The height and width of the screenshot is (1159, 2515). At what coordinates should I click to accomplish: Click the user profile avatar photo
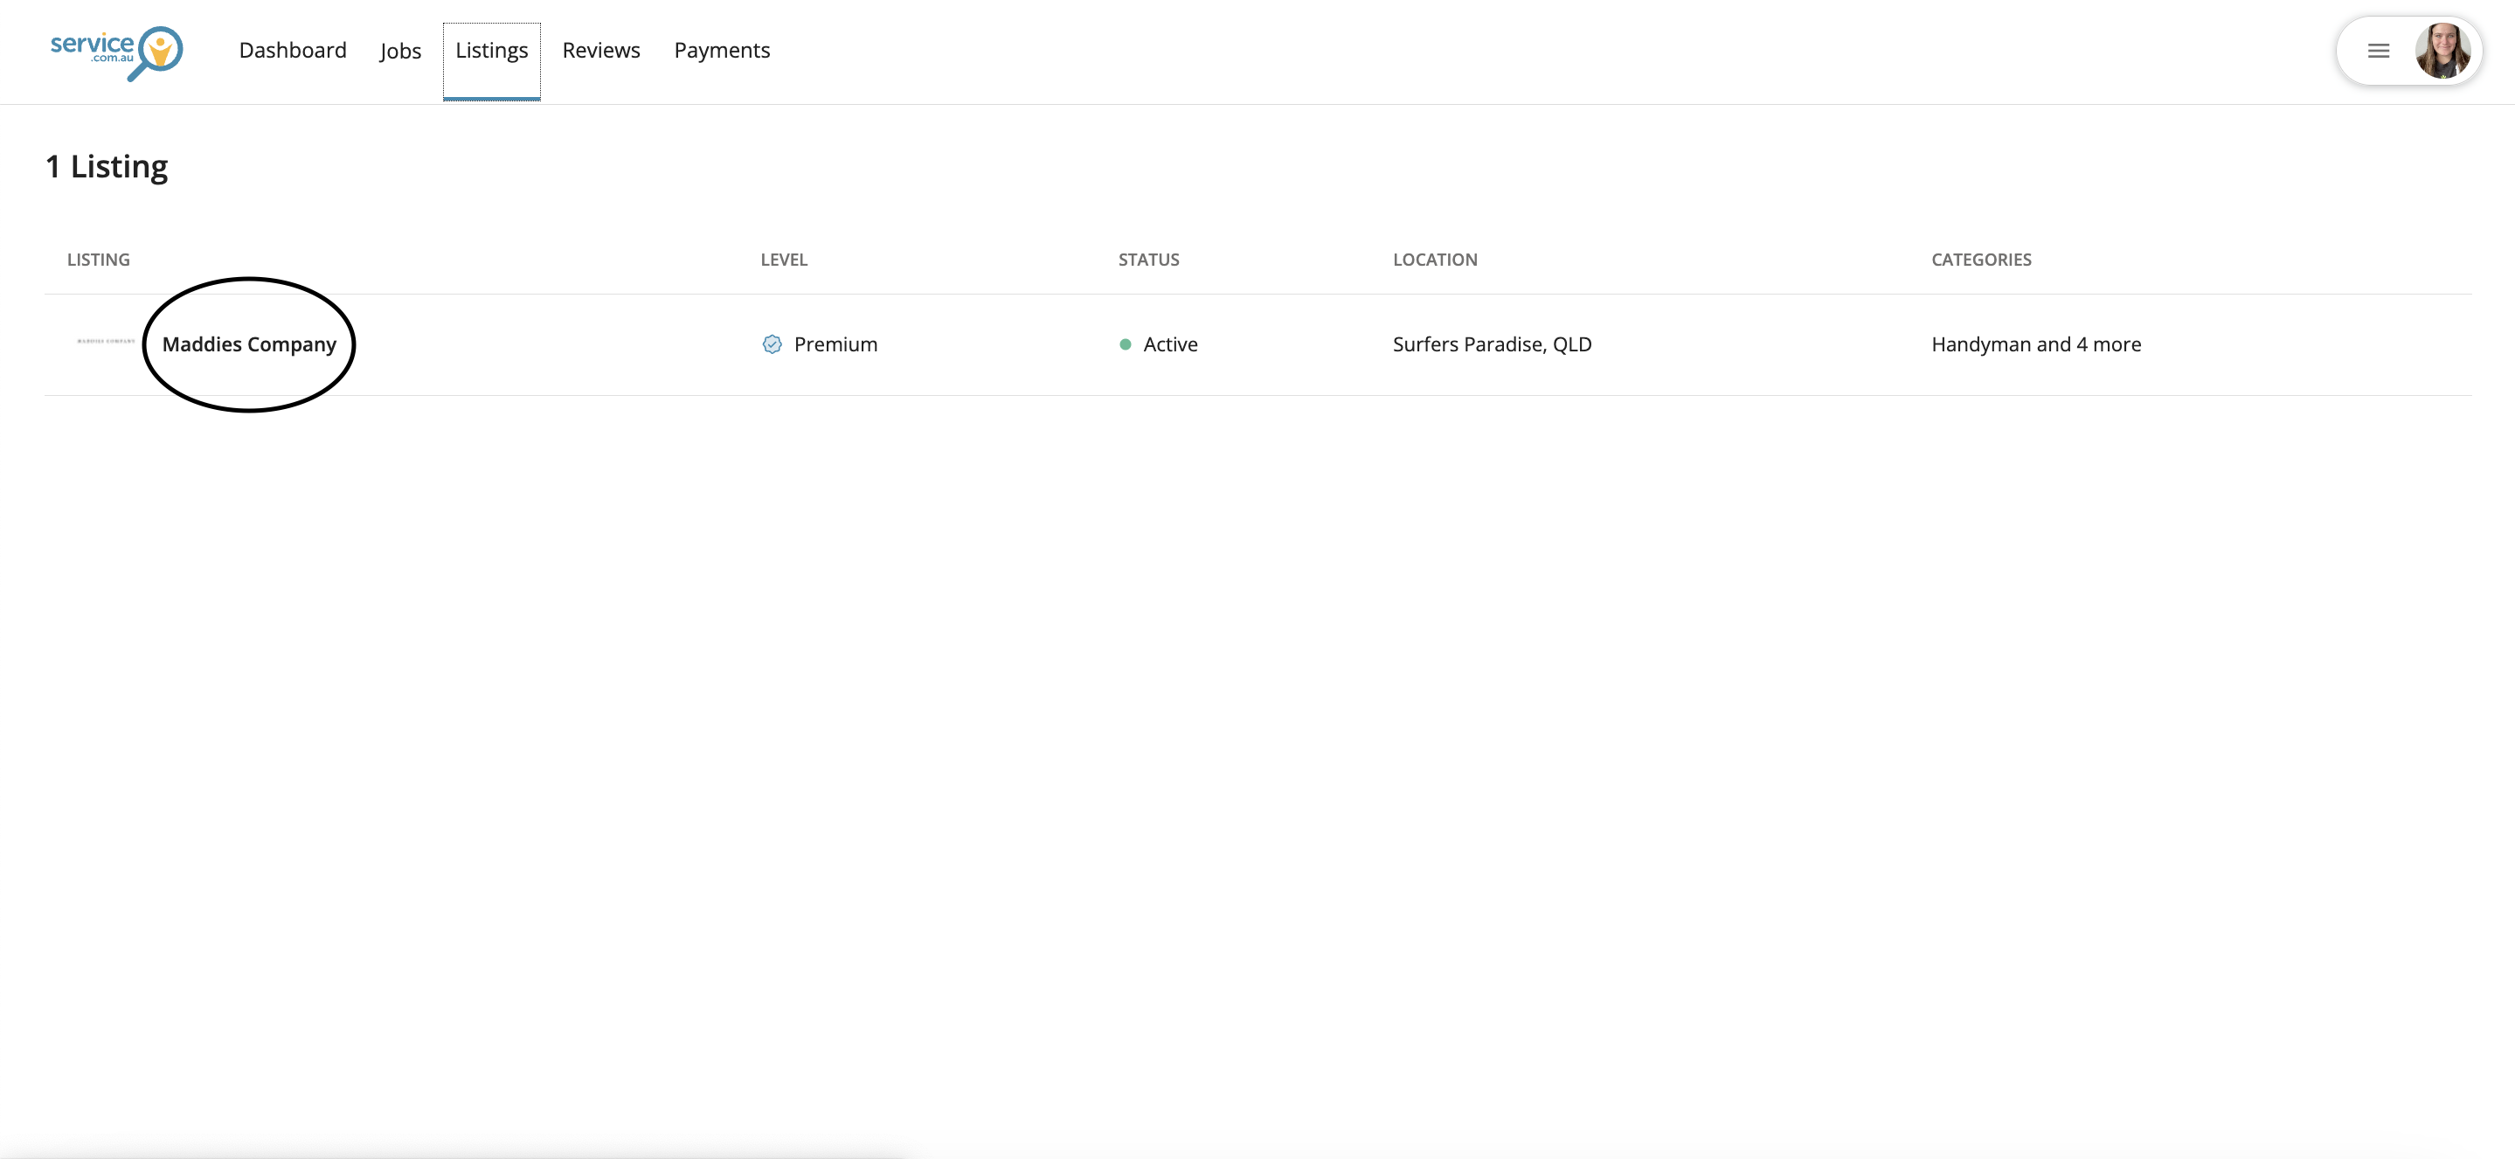[x=2442, y=51]
